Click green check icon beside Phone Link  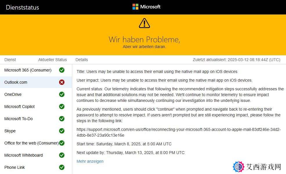tap(62, 167)
